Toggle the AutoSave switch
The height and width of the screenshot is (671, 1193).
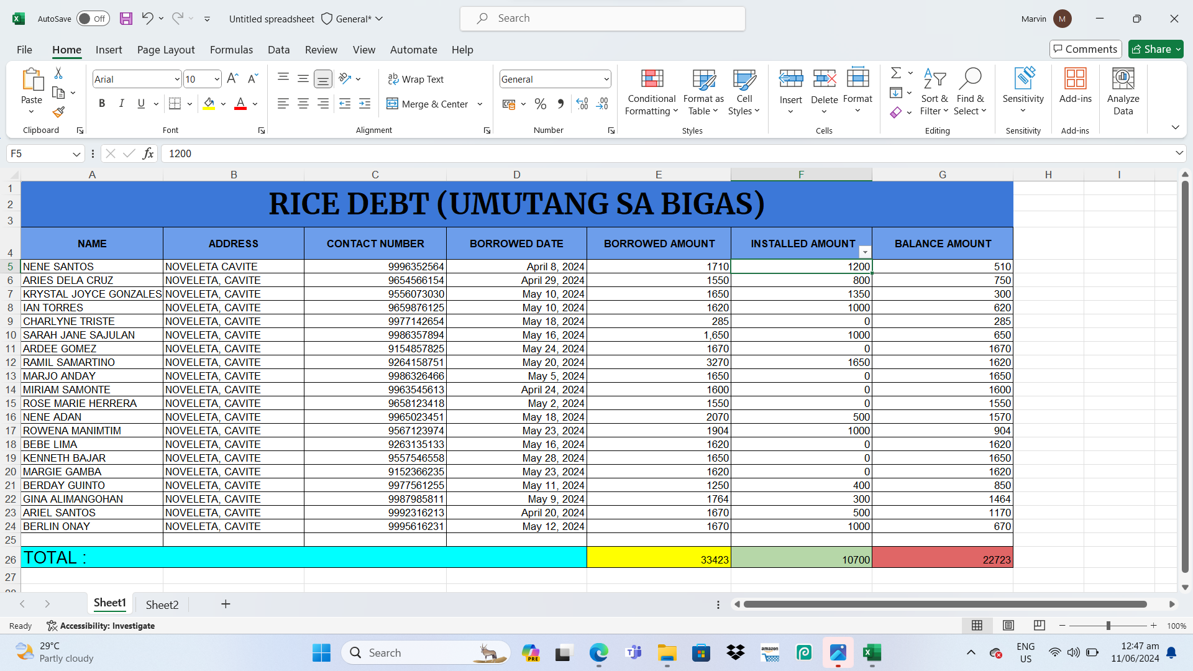click(x=93, y=19)
